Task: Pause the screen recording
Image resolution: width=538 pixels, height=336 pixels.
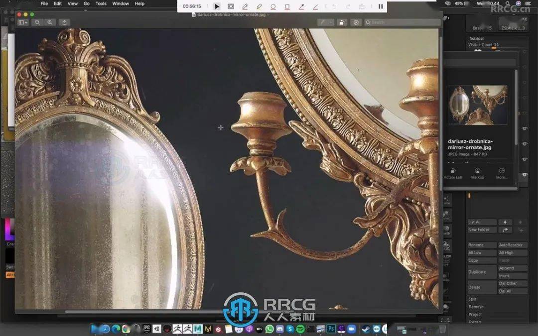Action: pos(381,6)
